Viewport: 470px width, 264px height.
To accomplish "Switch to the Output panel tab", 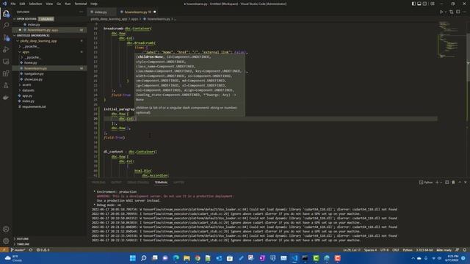I will (x=116, y=183).
